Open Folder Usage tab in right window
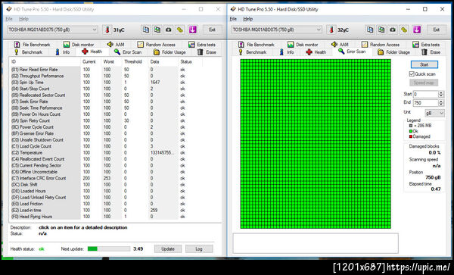 tap(393, 52)
